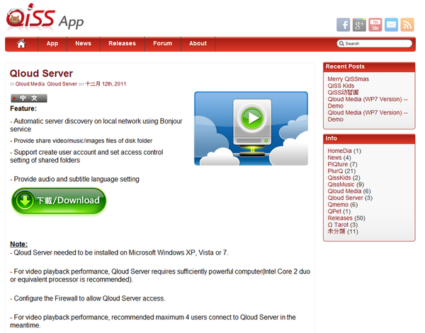Click the Note: heading text

click(18, 244)
